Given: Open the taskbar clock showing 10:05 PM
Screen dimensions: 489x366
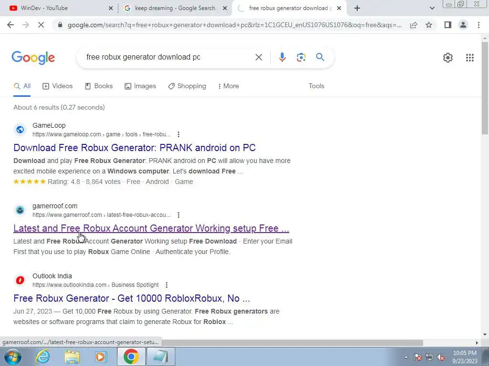Looking at the screenshot, I should pos(465,357).
